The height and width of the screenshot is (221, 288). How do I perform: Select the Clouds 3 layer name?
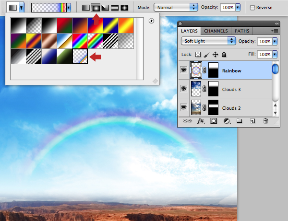point(231,90)
